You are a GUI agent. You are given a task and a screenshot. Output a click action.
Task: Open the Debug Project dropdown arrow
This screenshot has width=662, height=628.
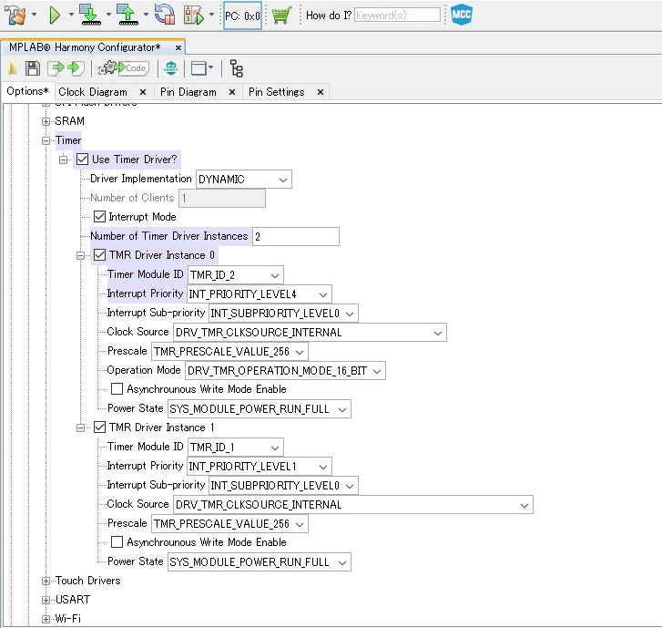pos(211,15)
